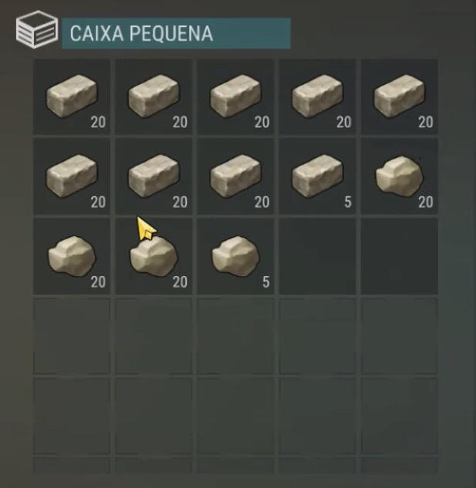Select limestone stack under the yellow cursor
Screen dimensions: 476x488
(154, 256)
